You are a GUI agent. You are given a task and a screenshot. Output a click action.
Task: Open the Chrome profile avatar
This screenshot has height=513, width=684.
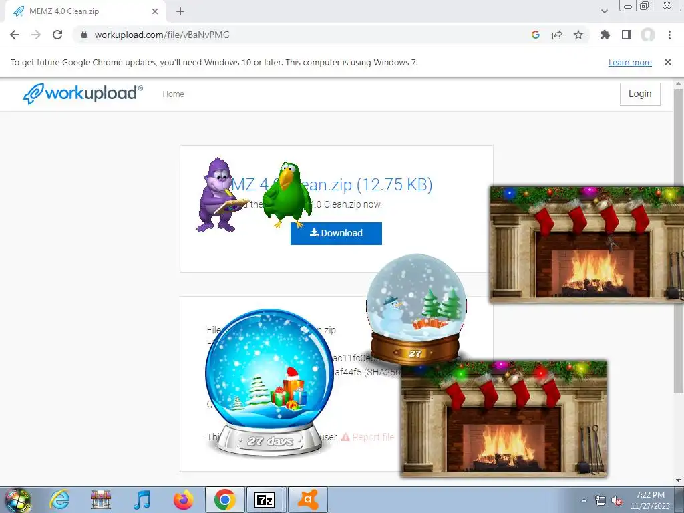tap(648, 35)
